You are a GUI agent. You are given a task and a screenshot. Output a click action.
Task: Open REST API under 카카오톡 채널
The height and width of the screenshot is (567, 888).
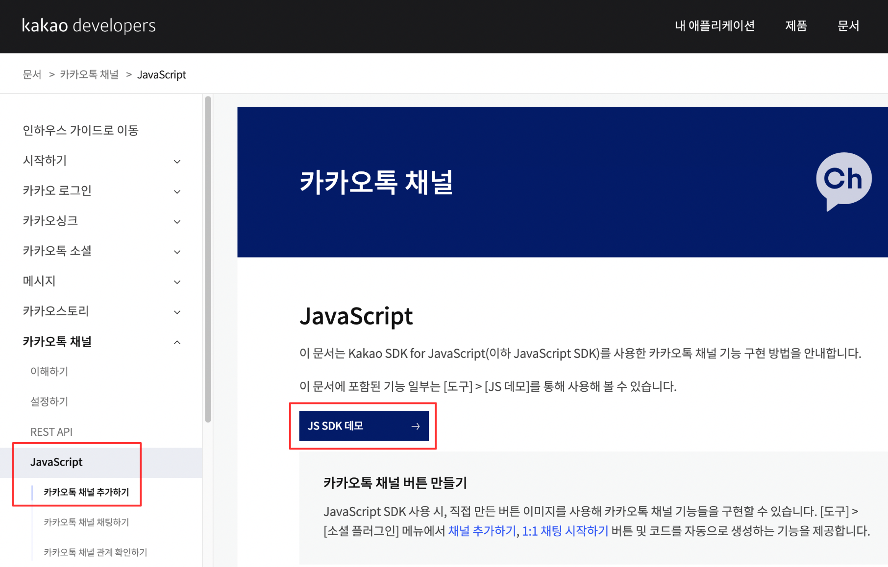[51, 432]
